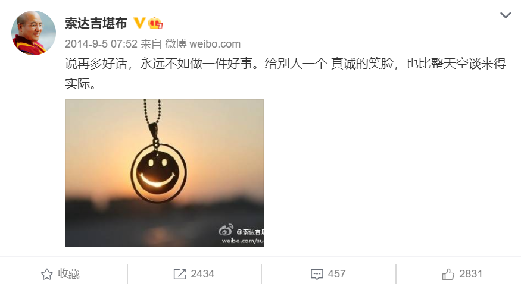521x287 pixels.
Task: Open the post options chevron menu
Action: (x=506, y=15)
